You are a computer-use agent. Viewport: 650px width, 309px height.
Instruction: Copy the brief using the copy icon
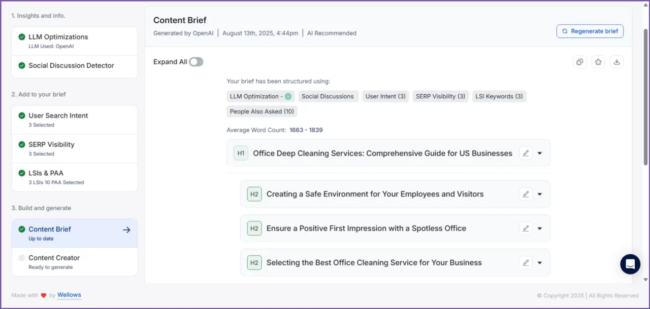pyautogui.click(x=579, y=62)
